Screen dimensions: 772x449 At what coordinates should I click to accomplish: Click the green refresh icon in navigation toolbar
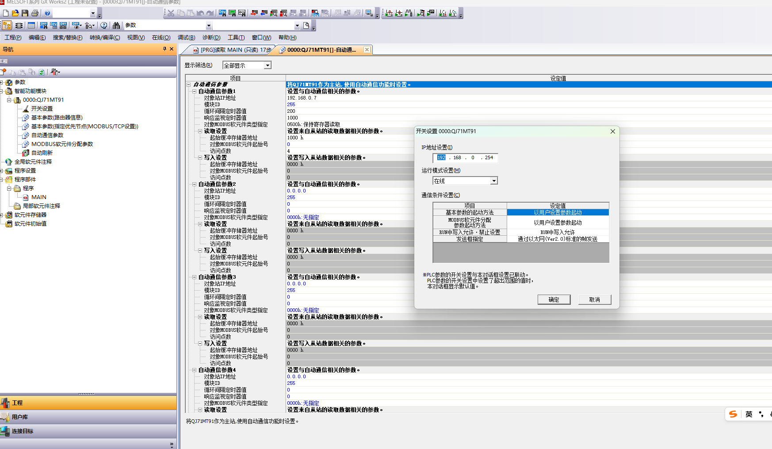42,72
